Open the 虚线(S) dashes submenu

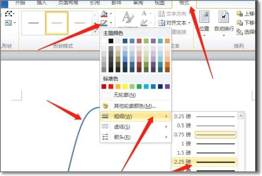135,127
